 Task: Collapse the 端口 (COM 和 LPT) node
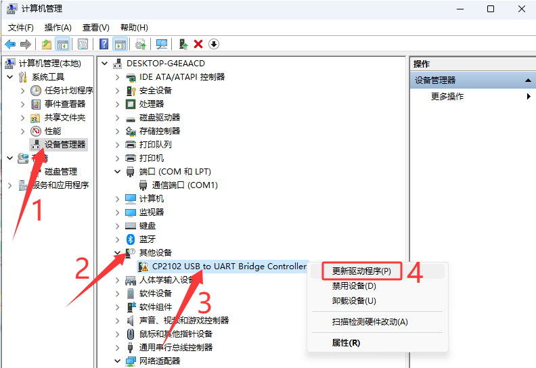pyautogui.click(x=117, y=172)
